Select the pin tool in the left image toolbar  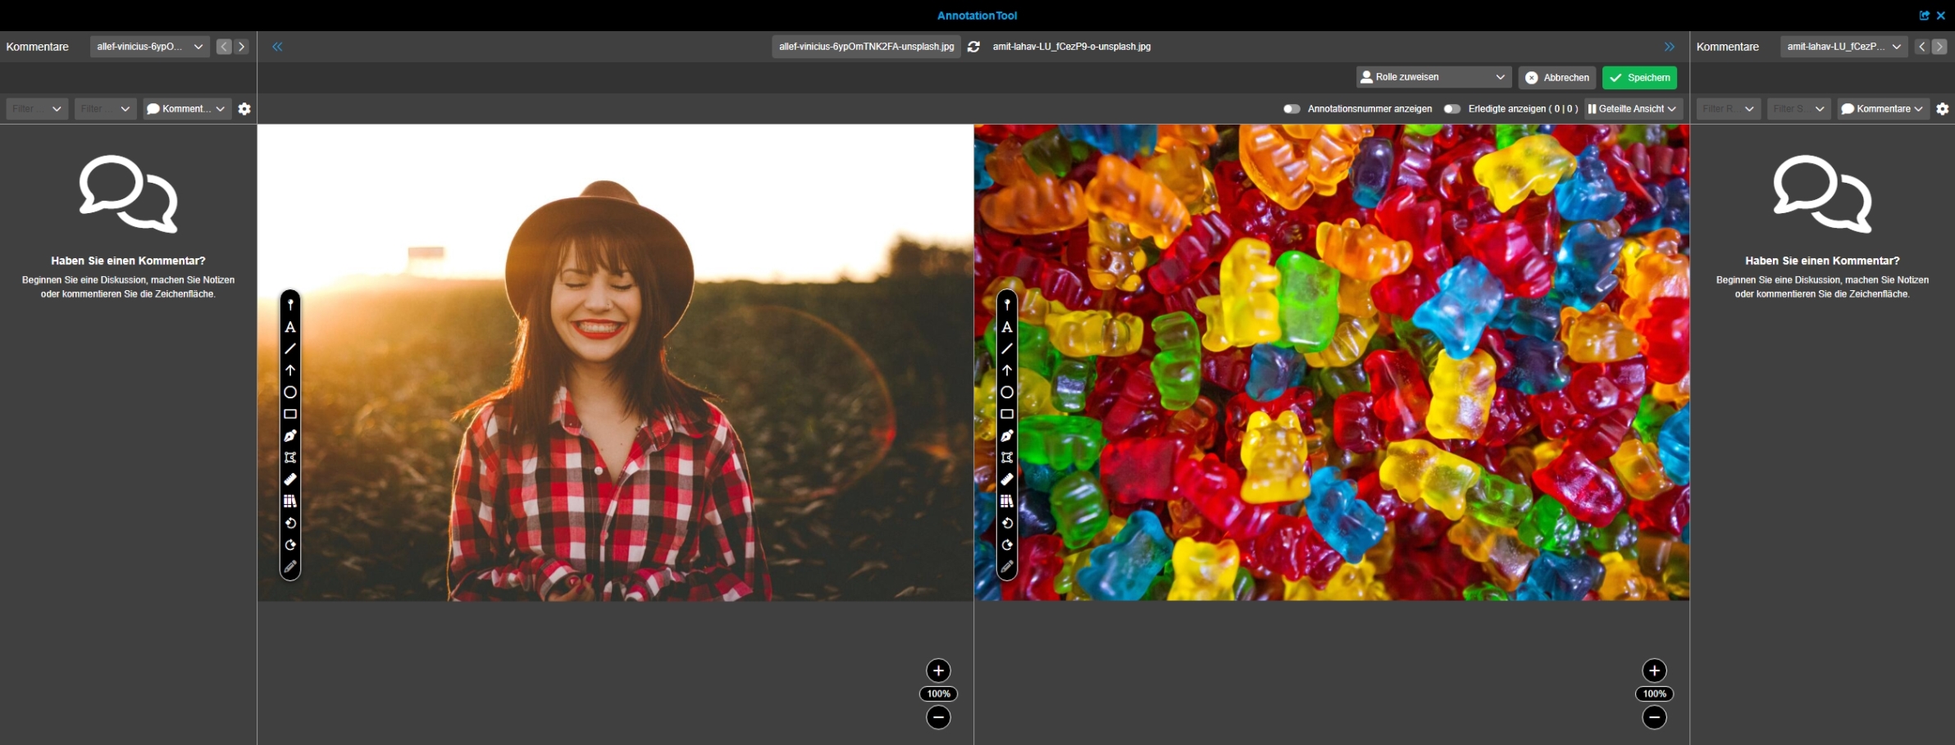(x=290, y=305)
